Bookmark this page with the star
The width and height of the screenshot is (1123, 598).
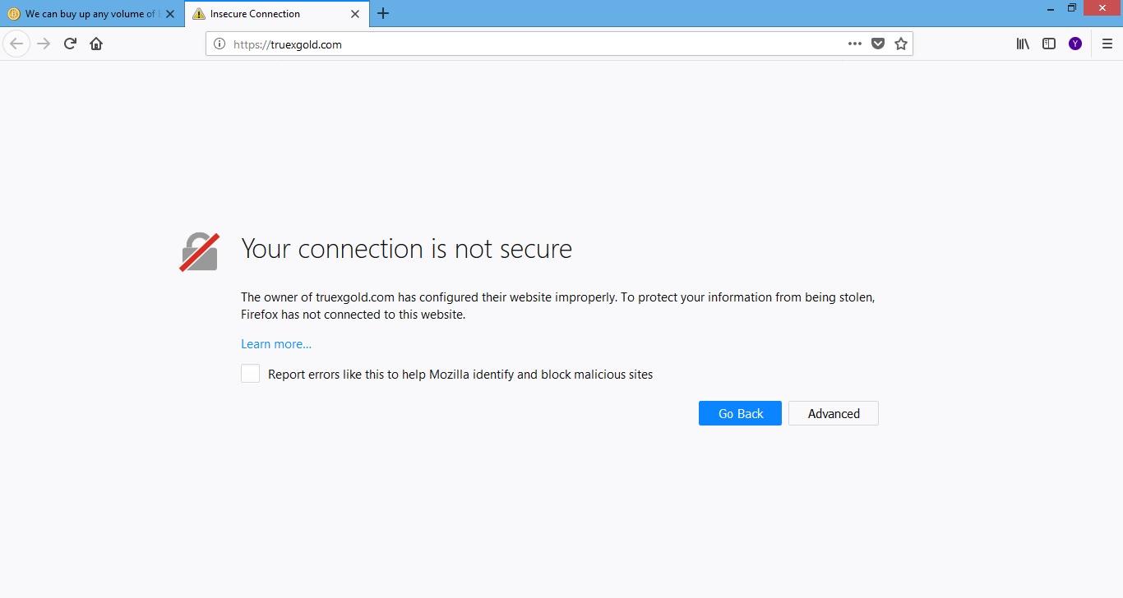pos(901,44)
